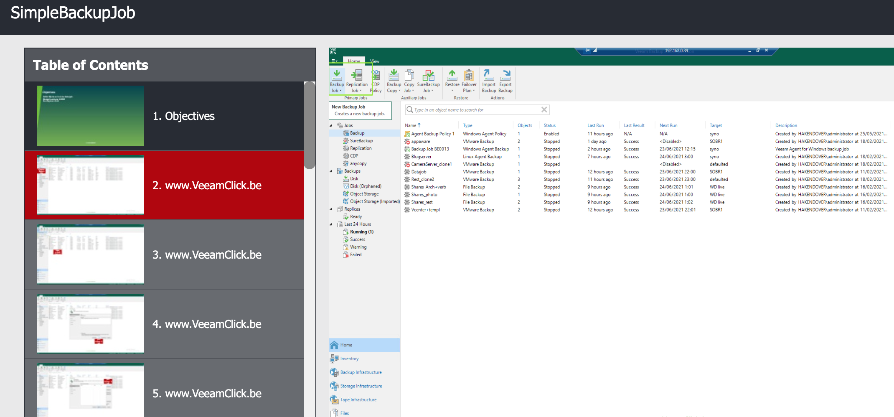
Task: Sort jobs by the Name column
Action: point(411,125)
